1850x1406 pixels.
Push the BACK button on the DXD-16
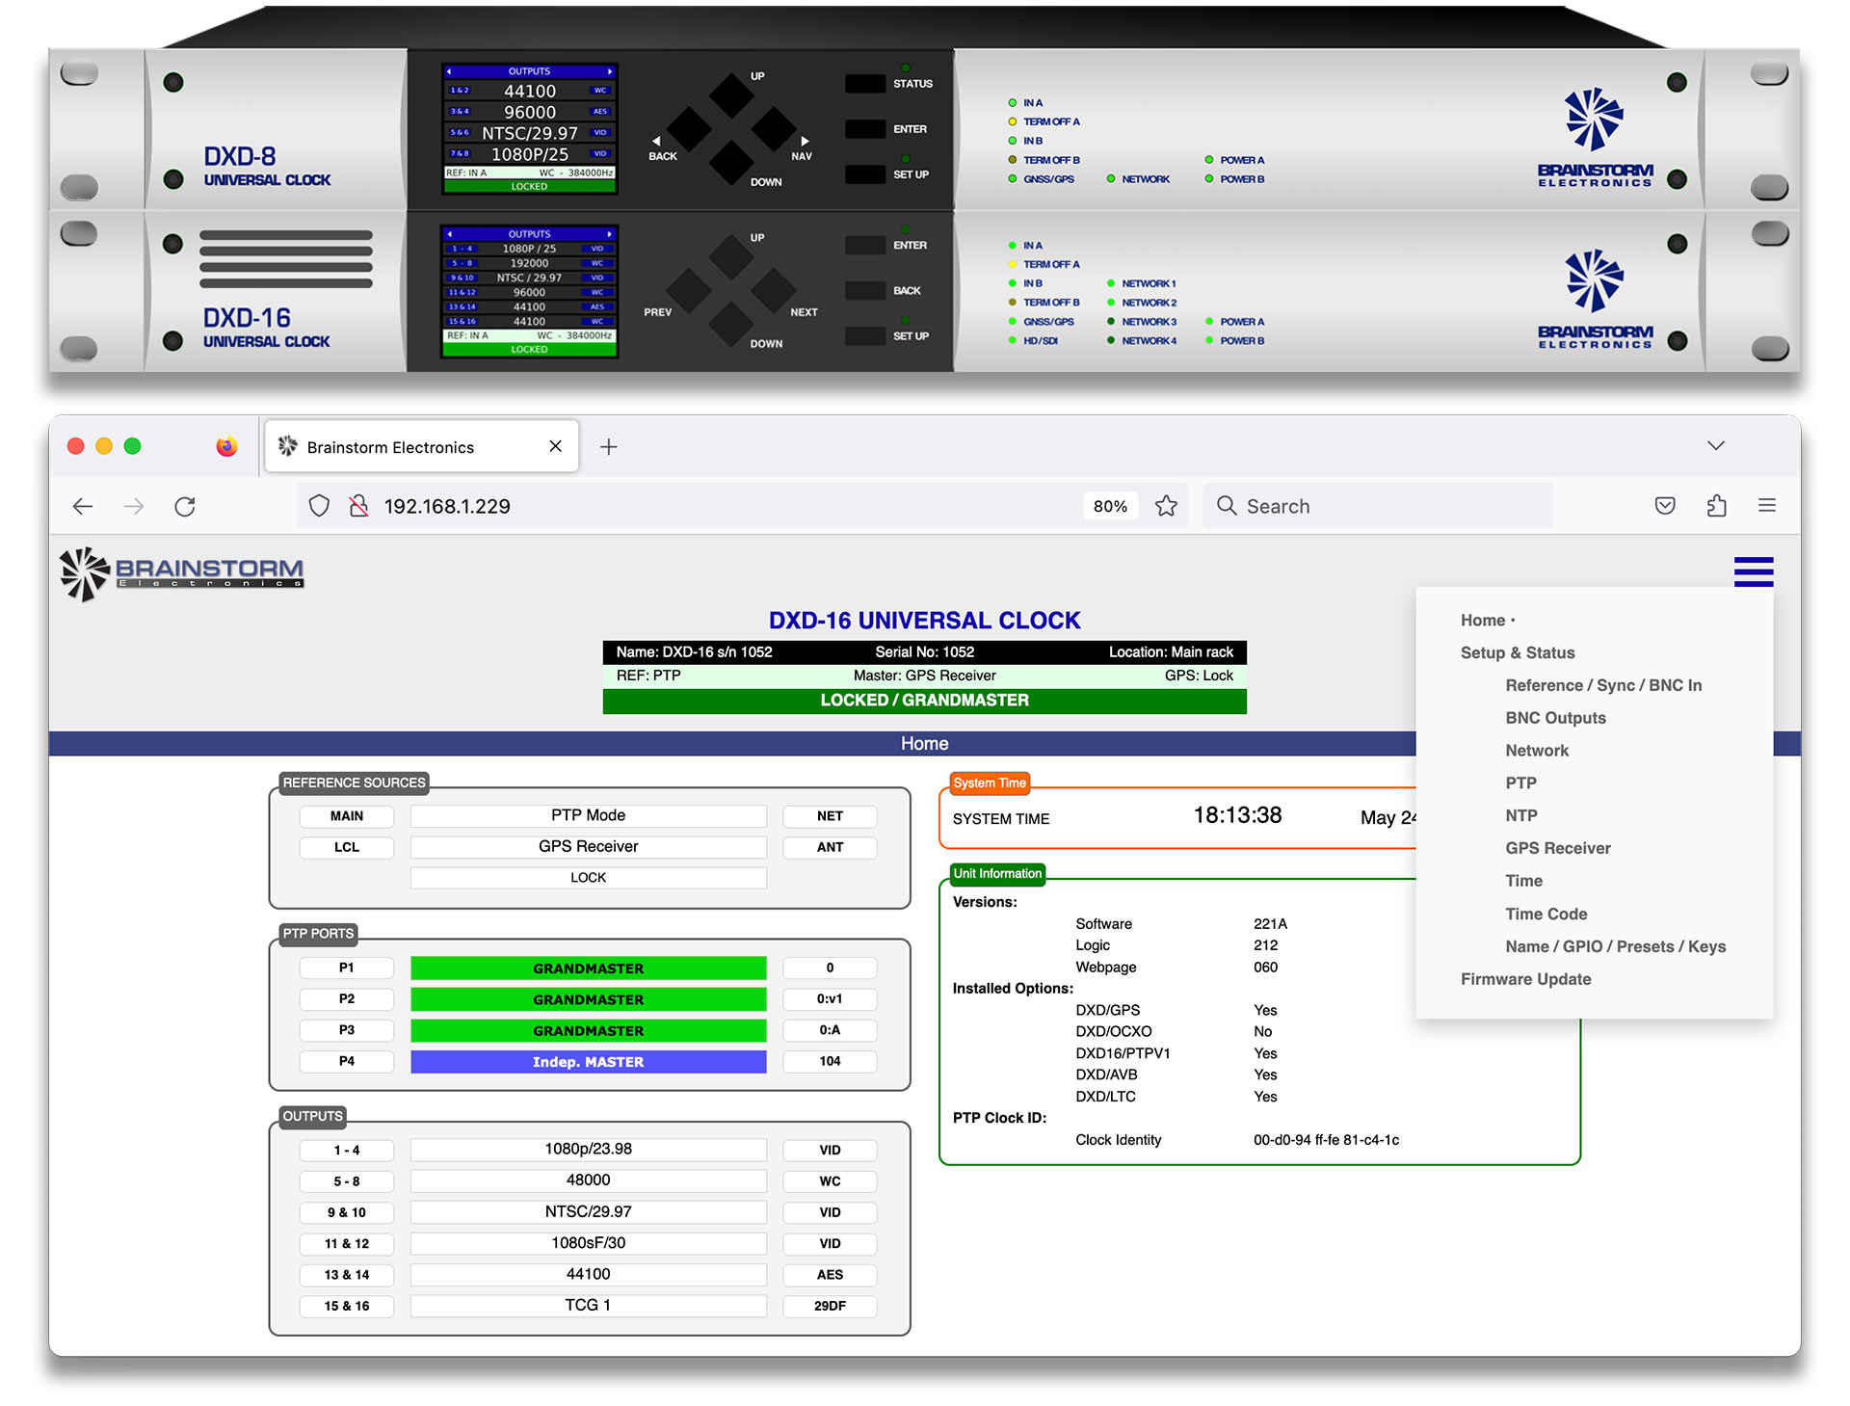click(x=865, y=290)
